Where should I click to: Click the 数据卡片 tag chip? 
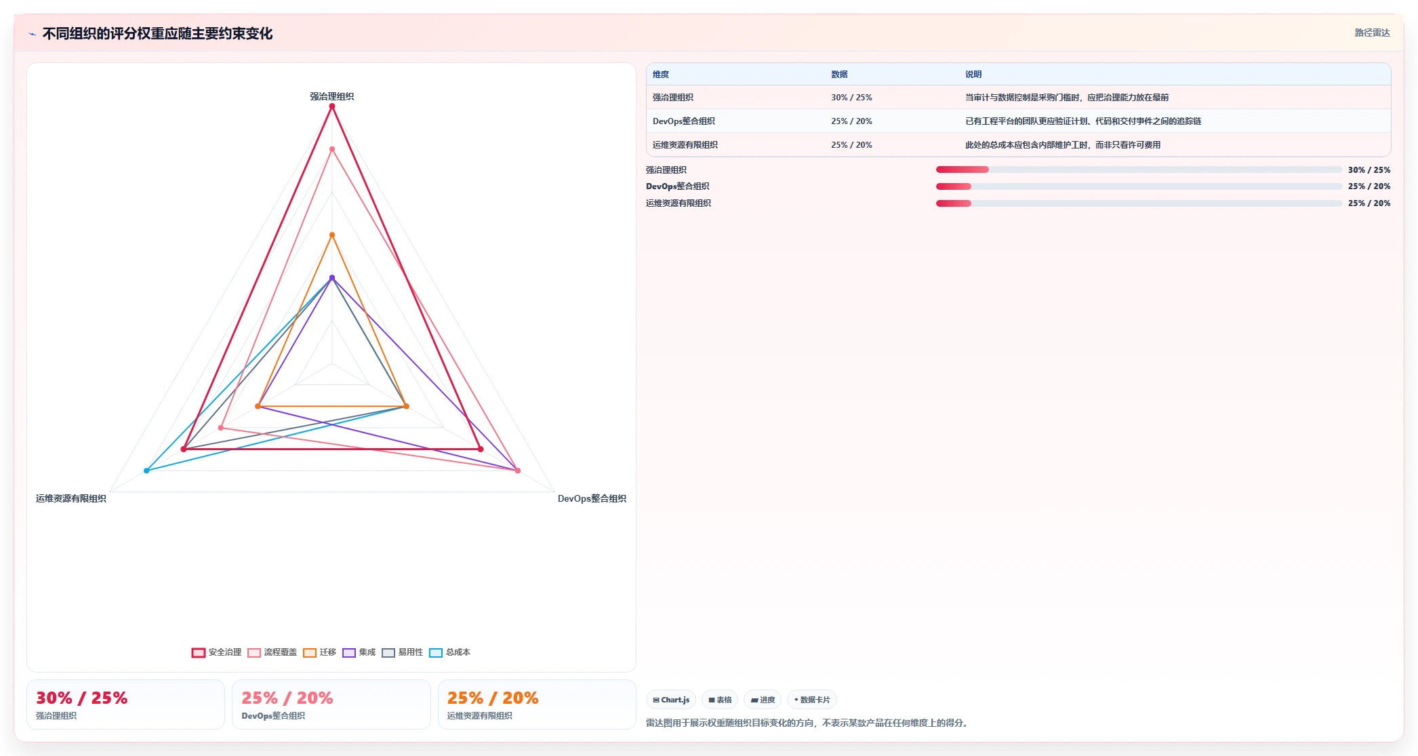(812, 700)
